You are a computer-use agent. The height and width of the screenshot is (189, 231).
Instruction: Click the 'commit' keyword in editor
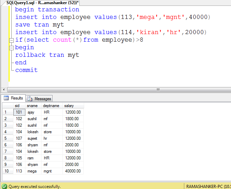pos(26,70)
